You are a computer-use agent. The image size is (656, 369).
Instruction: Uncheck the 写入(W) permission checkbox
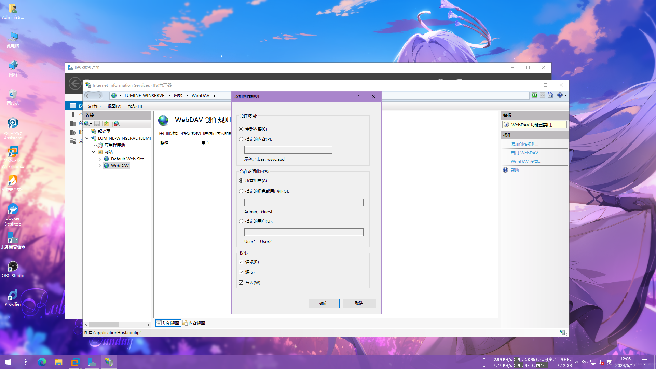[241, 283]
